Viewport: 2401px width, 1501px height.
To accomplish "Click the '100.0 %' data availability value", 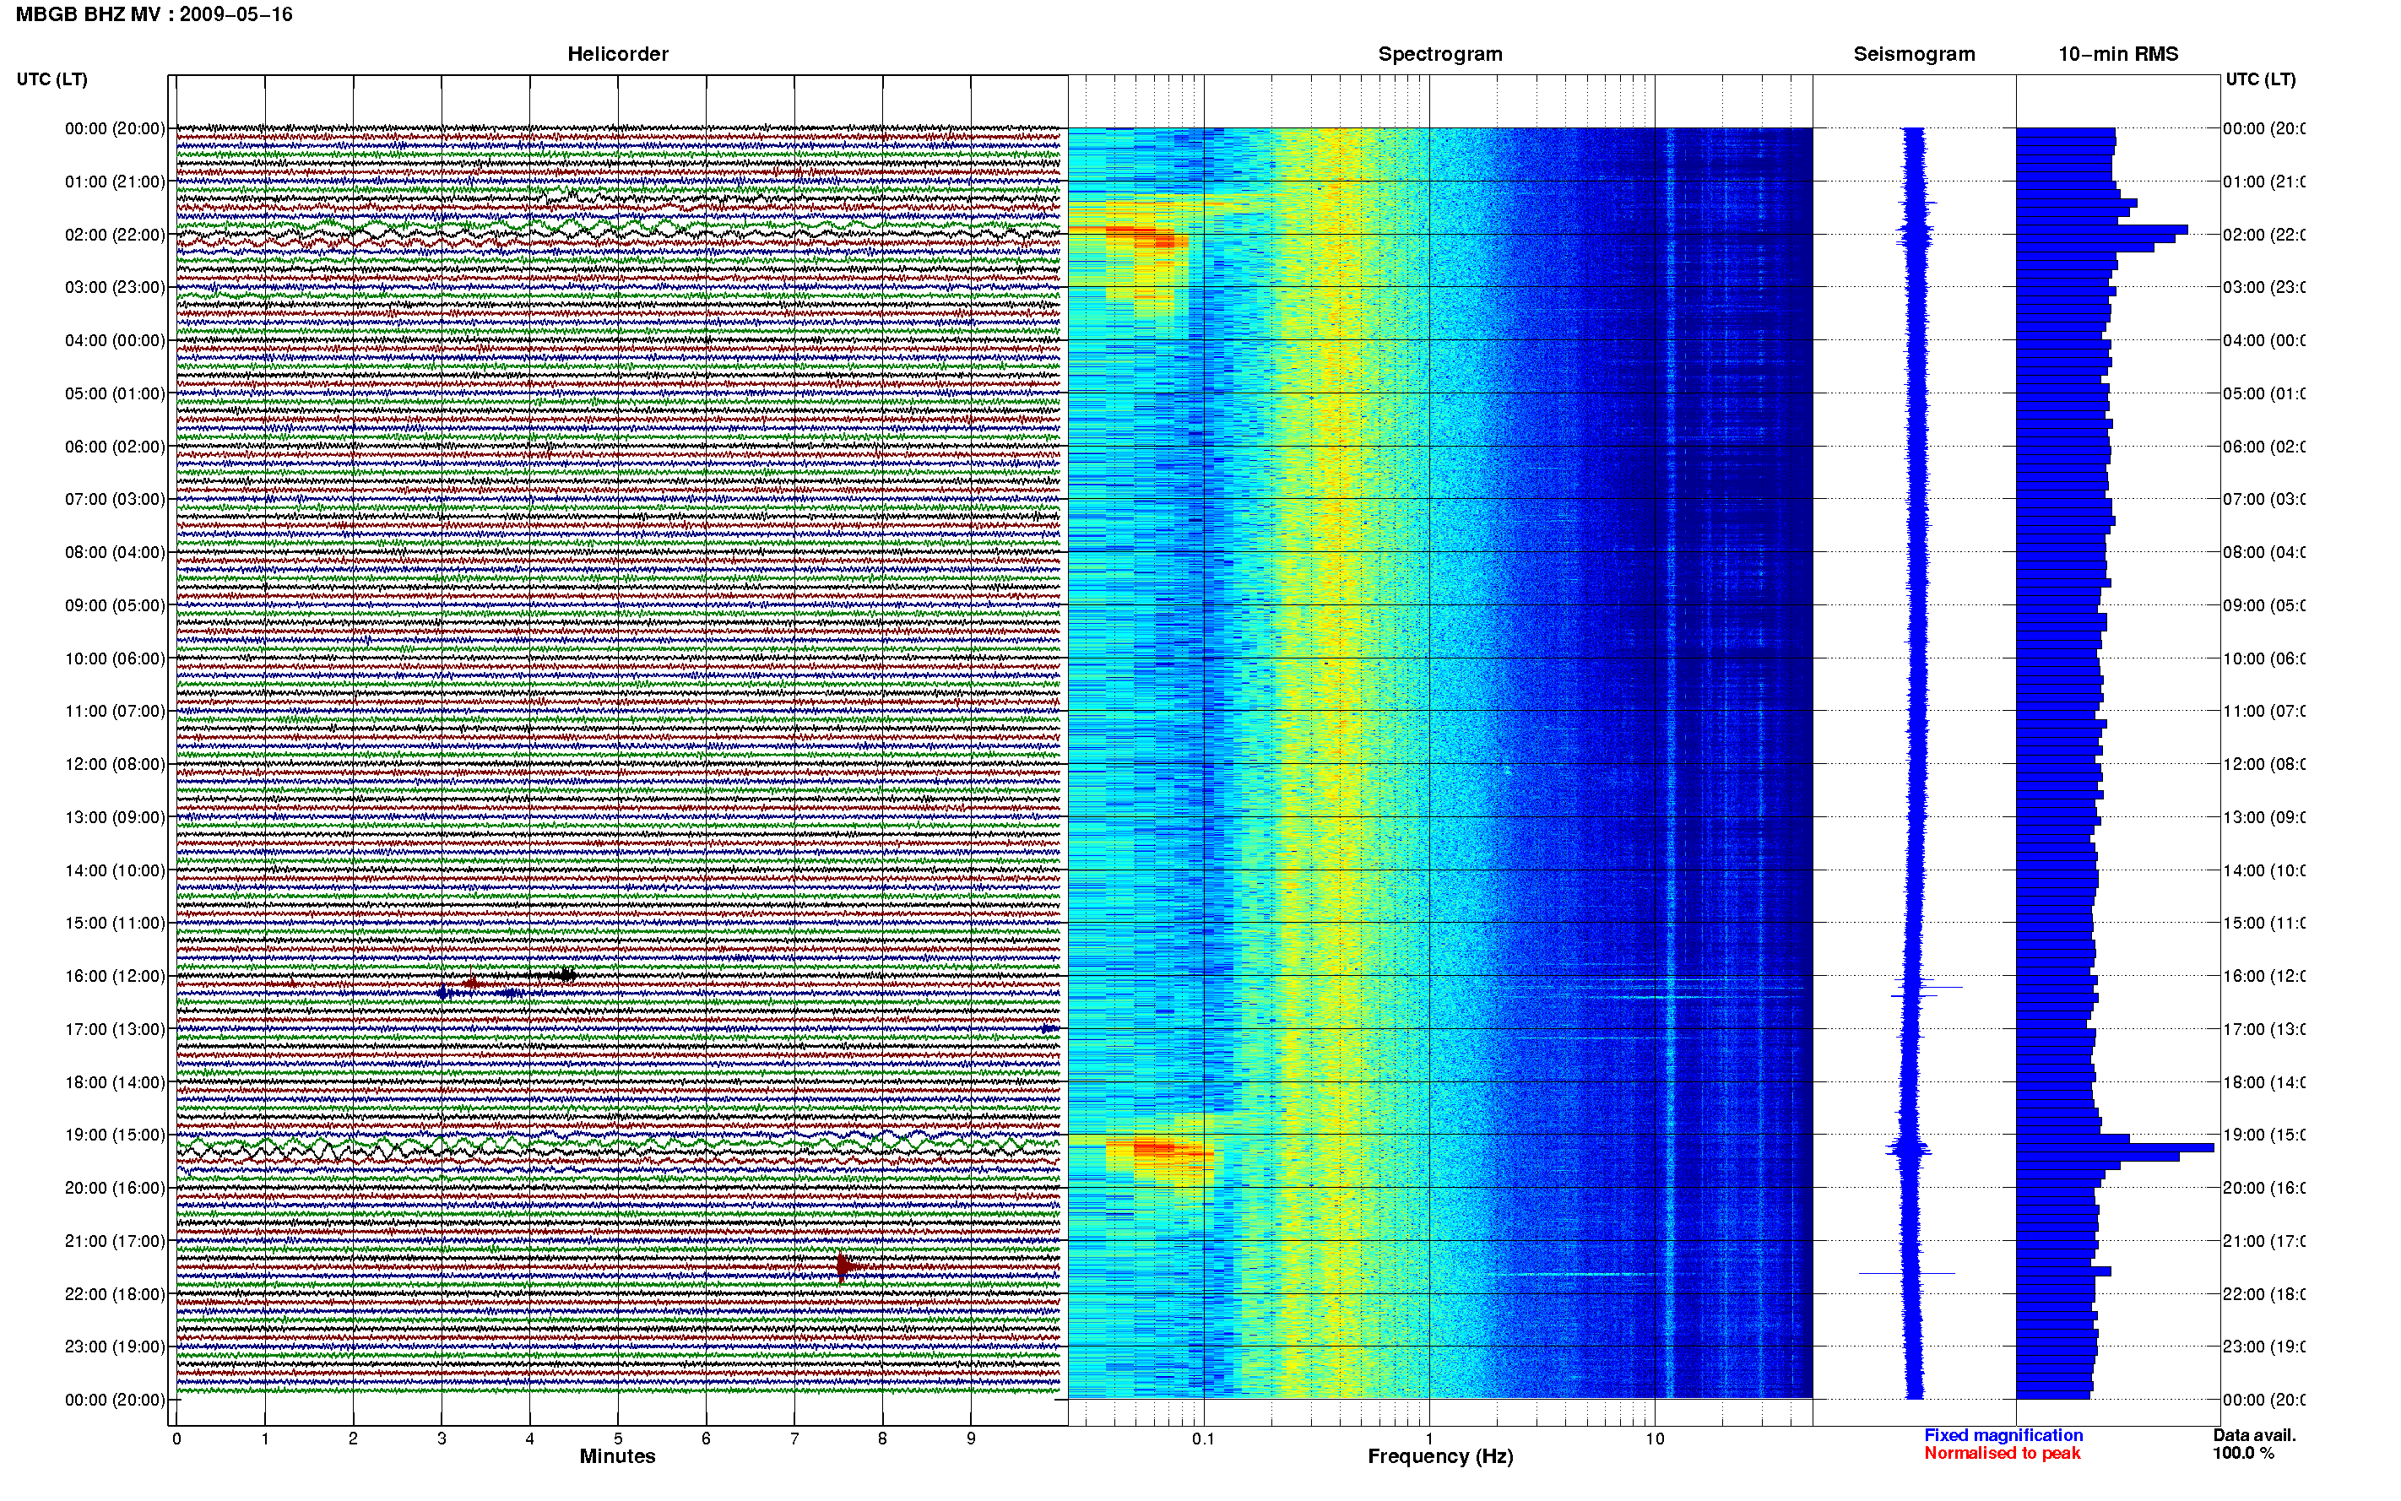I will [x=2243, y=1454].
